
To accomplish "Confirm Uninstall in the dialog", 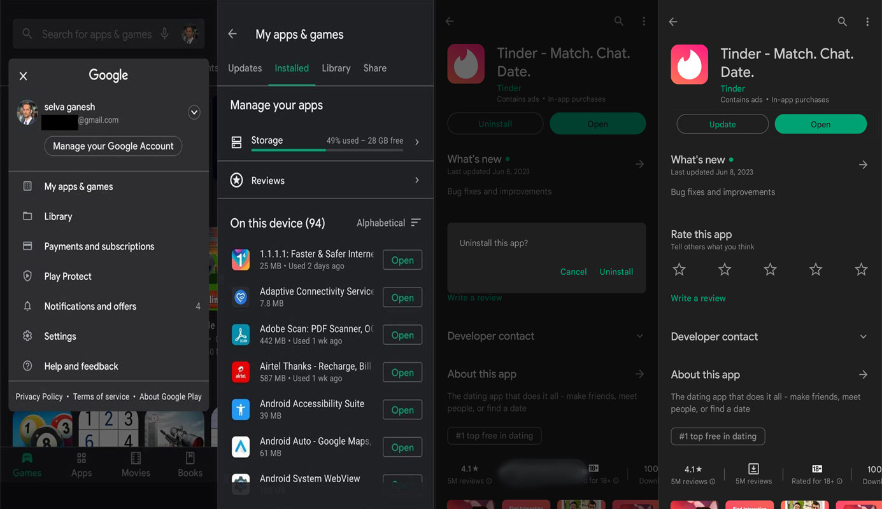I will (616, 272).
